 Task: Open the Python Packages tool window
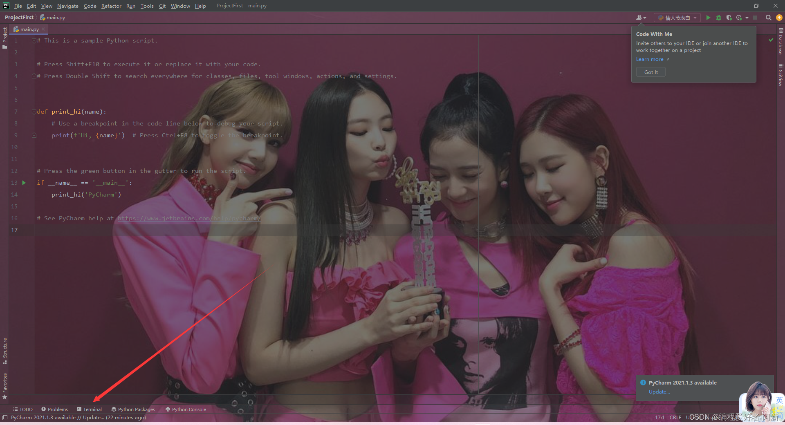click(x=133, y=409)
